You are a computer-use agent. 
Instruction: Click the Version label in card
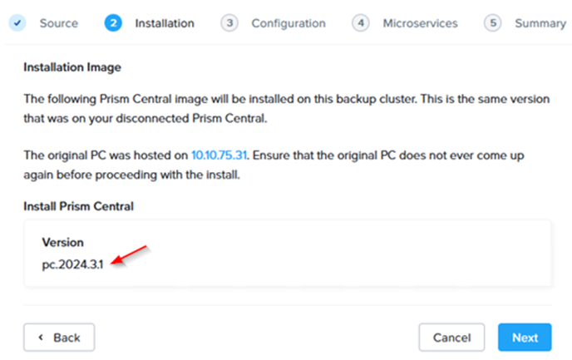[x=62, y=243]
